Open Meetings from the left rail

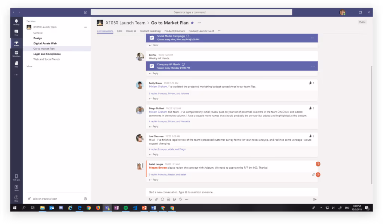point(16,54)
